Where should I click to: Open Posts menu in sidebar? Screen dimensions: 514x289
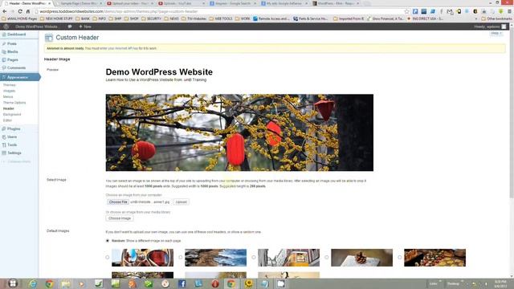pos(12,43)
